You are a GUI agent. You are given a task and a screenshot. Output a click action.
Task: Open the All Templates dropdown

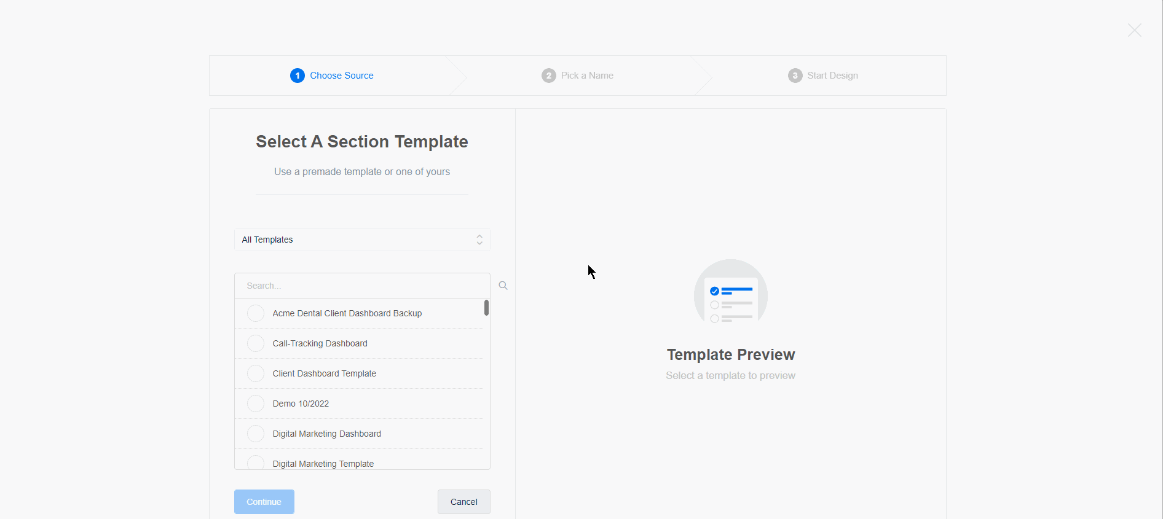tap(361, 239)
